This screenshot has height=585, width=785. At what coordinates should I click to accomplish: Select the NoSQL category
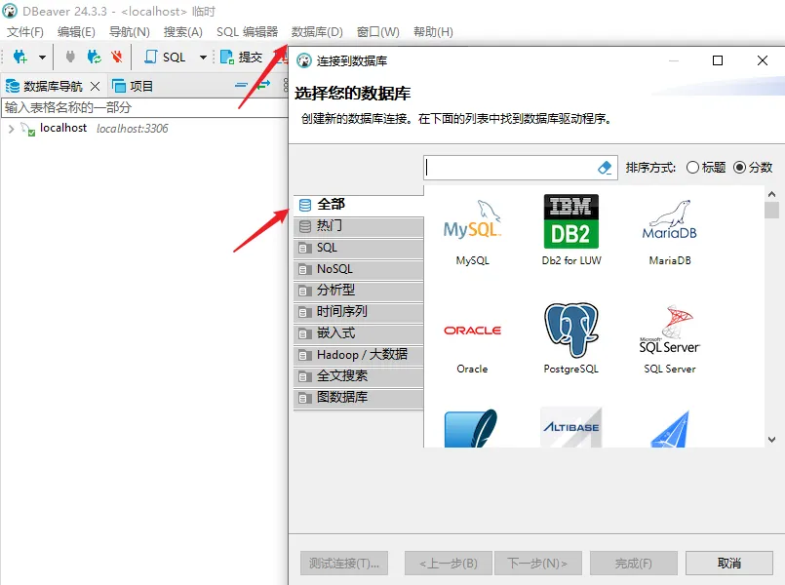[x=359, y=269]
